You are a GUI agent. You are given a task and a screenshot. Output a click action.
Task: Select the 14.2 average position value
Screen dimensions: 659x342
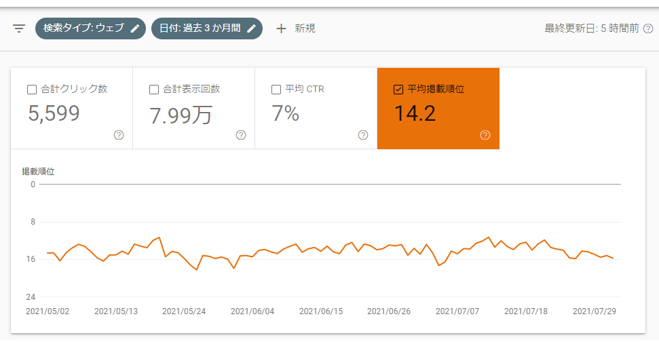click(415, 113)
